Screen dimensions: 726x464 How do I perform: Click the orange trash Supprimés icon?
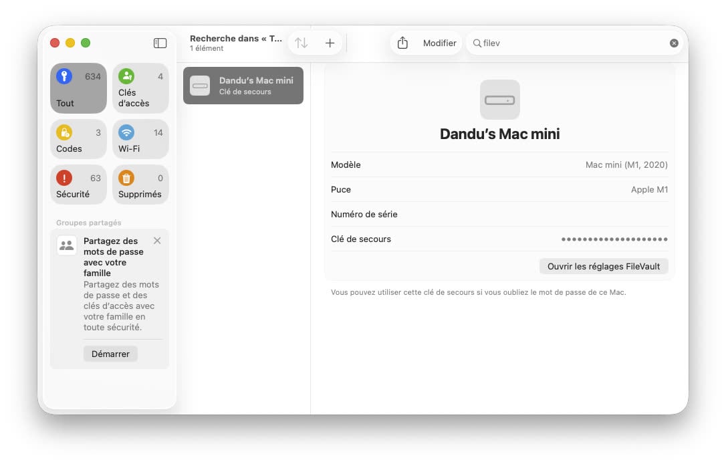(126, 178)
